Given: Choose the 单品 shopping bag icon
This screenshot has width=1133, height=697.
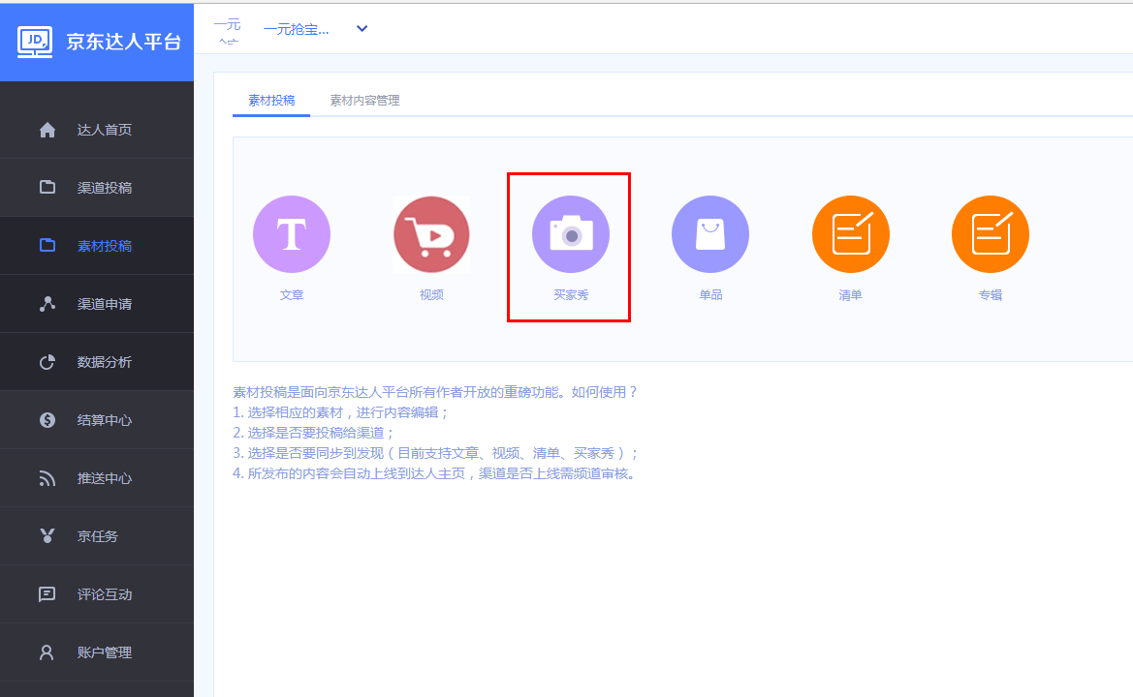Looking at the screenshot, I should (x=710, y=234).
